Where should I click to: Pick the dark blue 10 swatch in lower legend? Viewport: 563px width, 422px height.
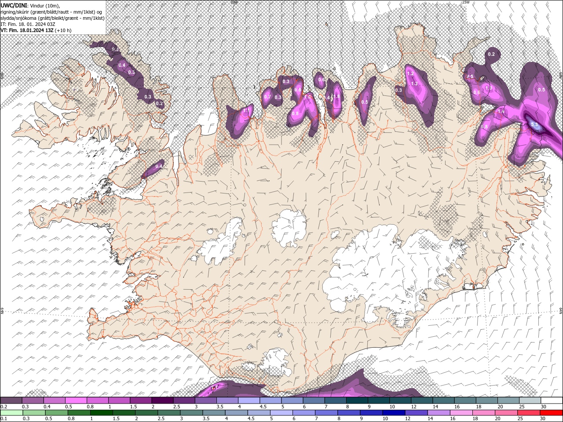coord(393,413)
